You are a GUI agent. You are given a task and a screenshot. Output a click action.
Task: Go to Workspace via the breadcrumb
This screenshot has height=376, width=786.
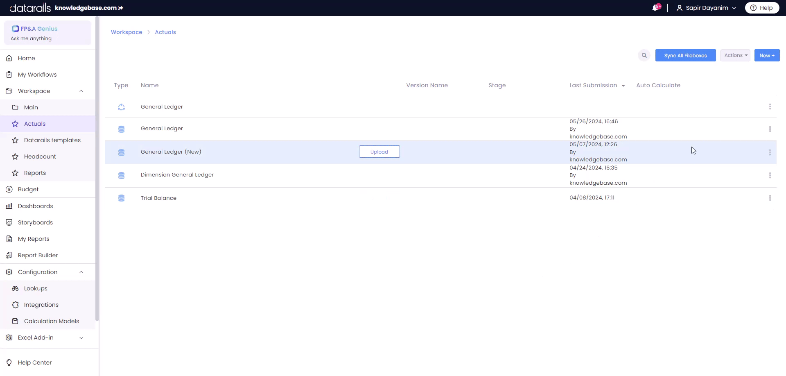(126, 32)
